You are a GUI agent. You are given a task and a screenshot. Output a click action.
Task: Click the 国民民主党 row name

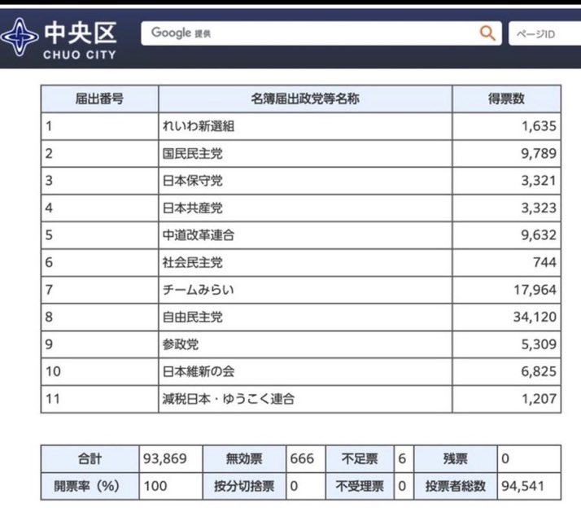pos(192,153)
